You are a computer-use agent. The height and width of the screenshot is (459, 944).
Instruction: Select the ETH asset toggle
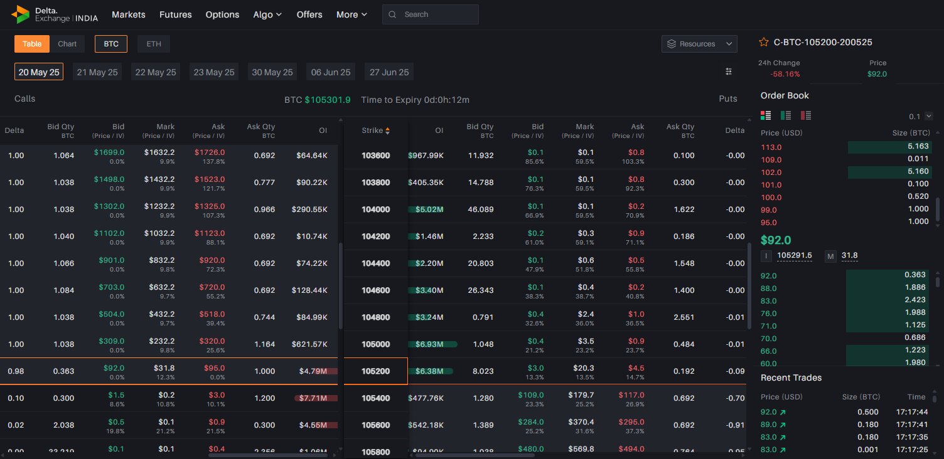[154, 44]
